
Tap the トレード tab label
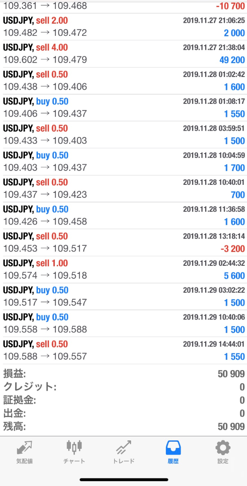[x=123, y=461]
